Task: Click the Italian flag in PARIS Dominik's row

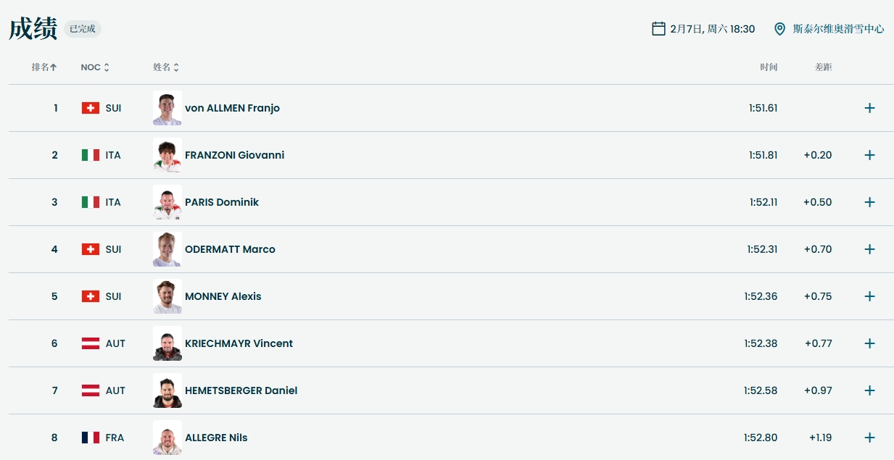Action: point(90,202)
